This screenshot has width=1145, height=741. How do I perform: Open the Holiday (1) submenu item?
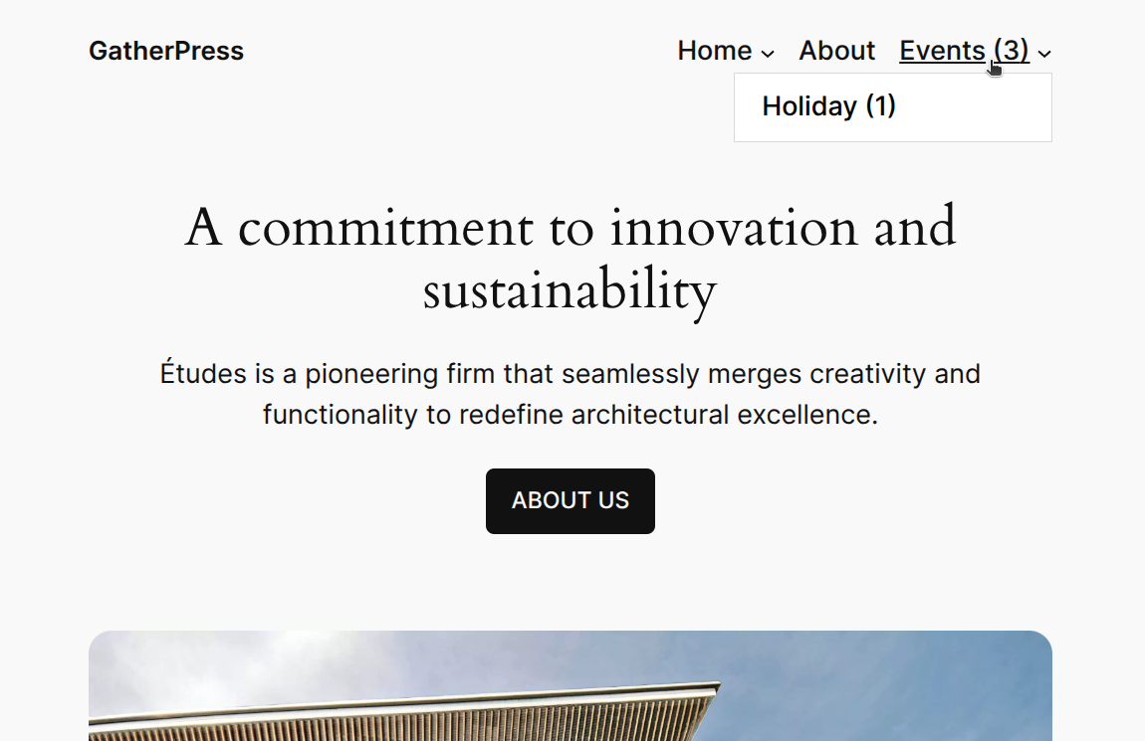[x=828, y=106]
